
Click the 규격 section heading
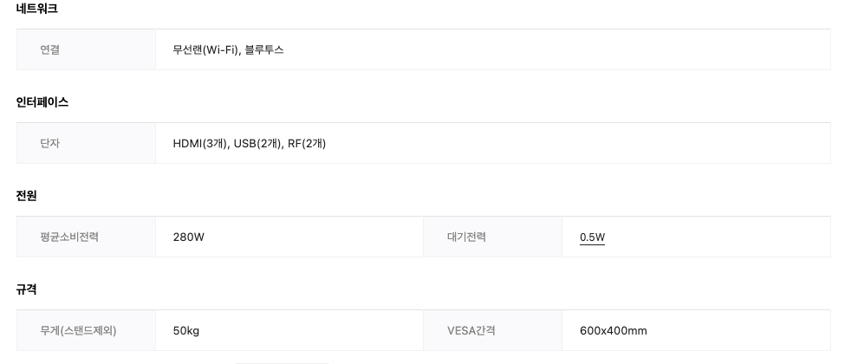[26, 289]
